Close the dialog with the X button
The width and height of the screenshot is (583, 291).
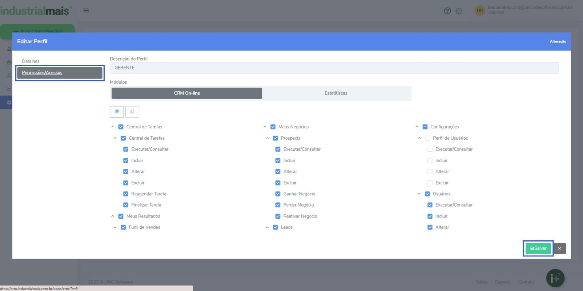click(x=559, y=248)
